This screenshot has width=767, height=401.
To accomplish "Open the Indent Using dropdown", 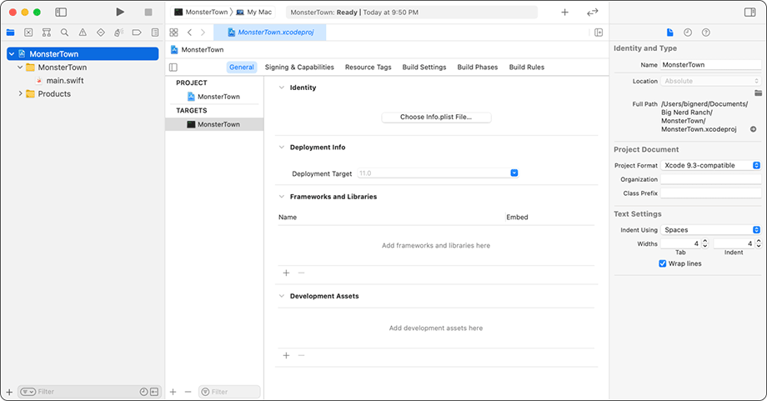I will [711, 230].
